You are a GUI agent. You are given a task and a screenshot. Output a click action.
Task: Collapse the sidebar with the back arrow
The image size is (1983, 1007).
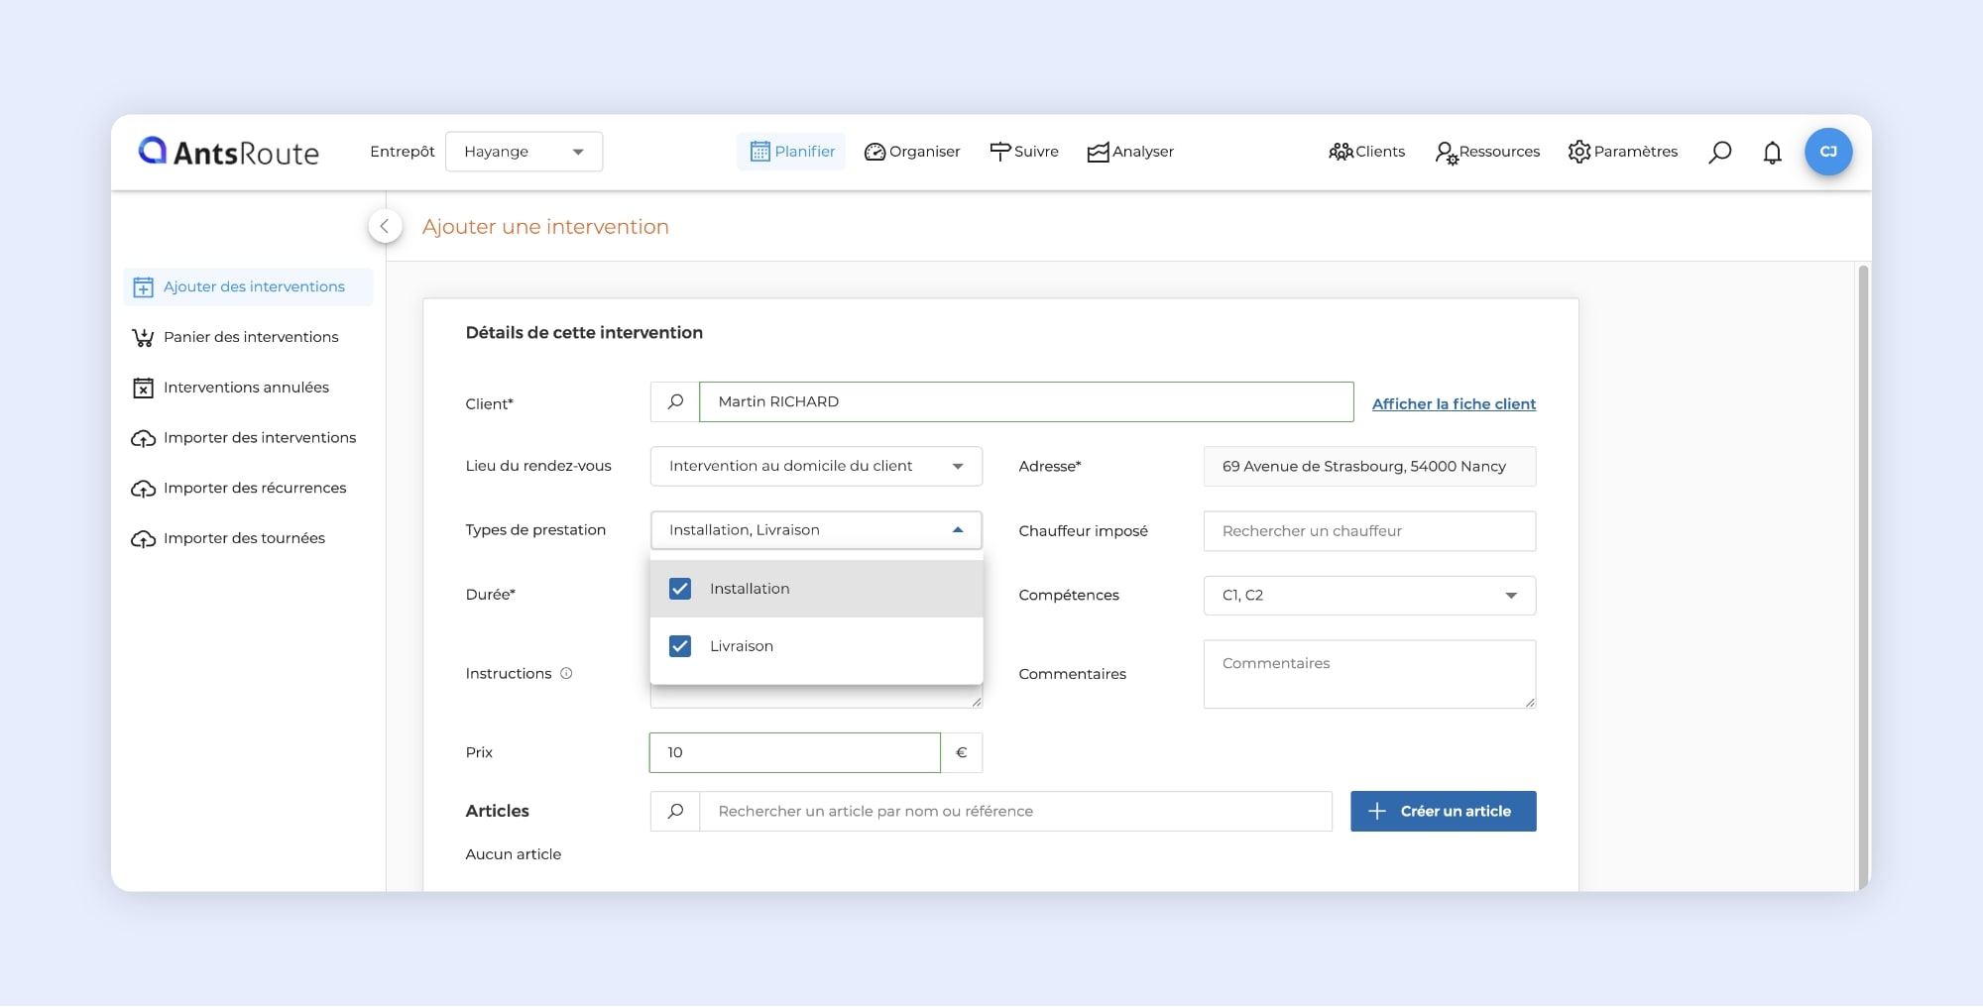tap(385, 226)
